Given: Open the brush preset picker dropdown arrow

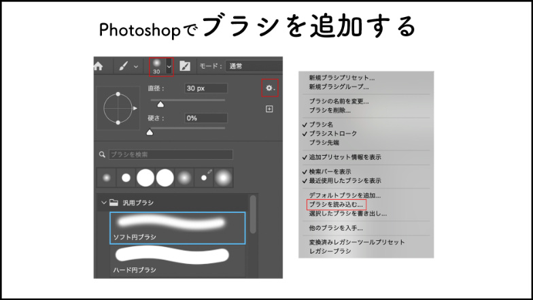Looking at the screenshot, I should pyautogui.click(x=169, y=67).
